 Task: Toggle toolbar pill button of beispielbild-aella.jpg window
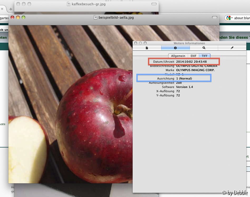[215, 17]
